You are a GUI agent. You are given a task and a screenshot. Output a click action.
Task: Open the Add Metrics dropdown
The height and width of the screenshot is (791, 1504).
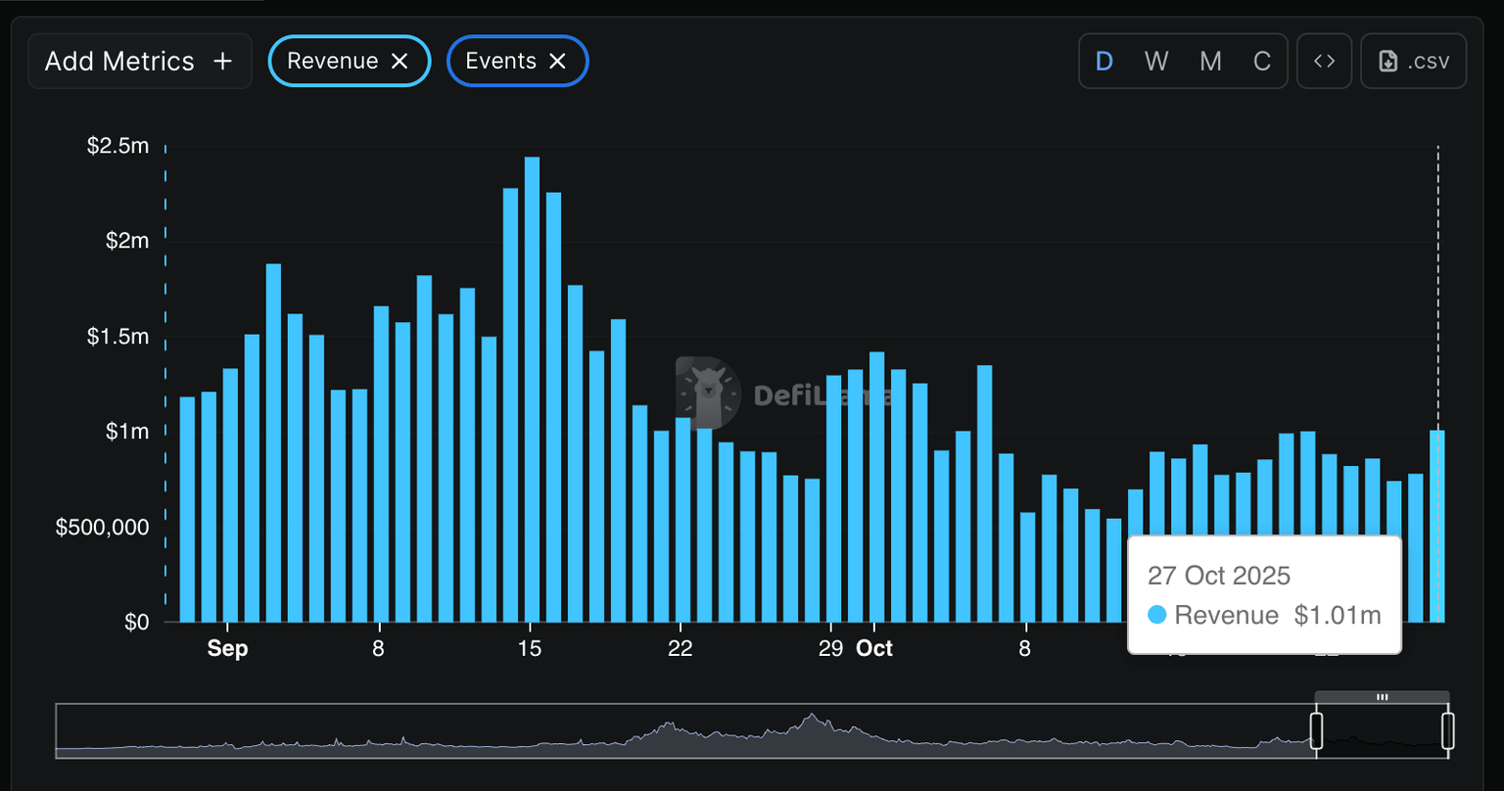(x=139, y=62)
